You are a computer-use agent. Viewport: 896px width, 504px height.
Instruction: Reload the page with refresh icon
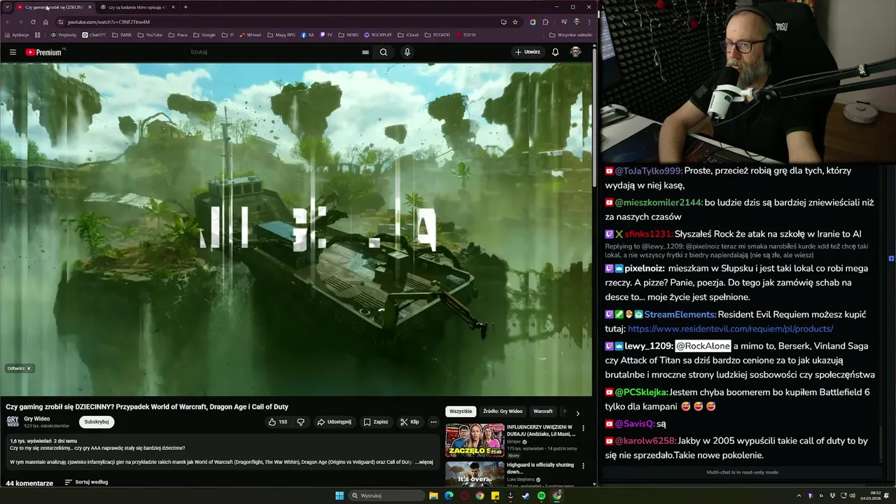(32, 22)
